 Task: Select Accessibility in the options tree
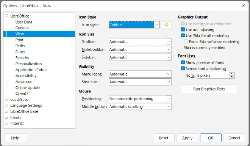click(26, 76)
